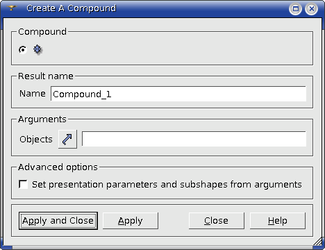Click the blue compound shape icon
This screenshot has width=325, height=250.
point(37,49)
